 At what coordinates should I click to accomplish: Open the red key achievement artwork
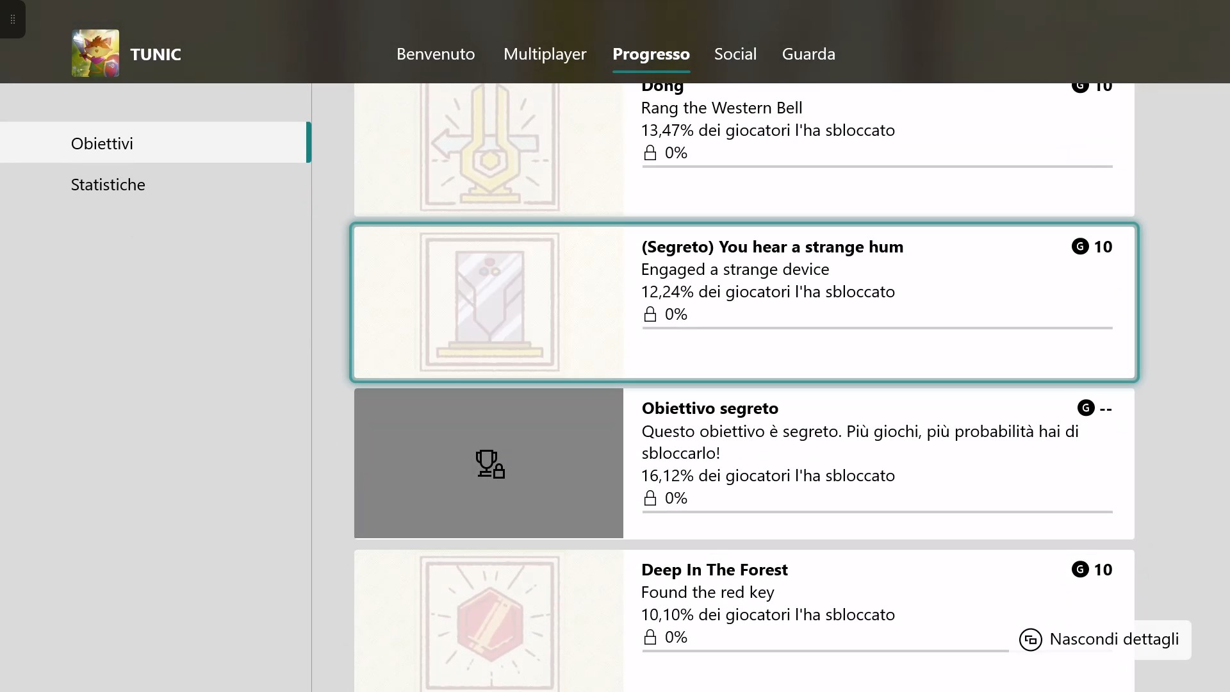[x=489, y=621]
